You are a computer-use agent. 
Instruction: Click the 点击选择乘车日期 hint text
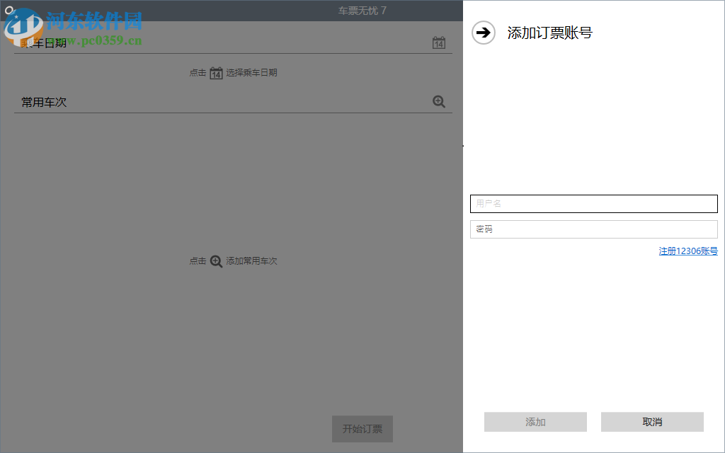[234, 72]
